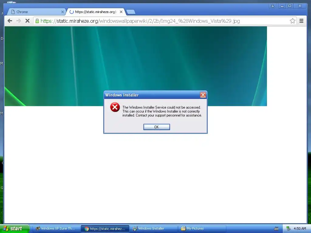Click the green HTTPS padlock icon
Image resolution: width=311 pixels, height=233 pixels.
point(37,21)
